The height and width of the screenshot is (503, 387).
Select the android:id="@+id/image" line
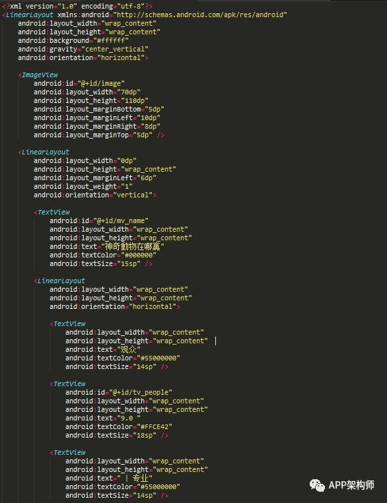click(79, 83)
